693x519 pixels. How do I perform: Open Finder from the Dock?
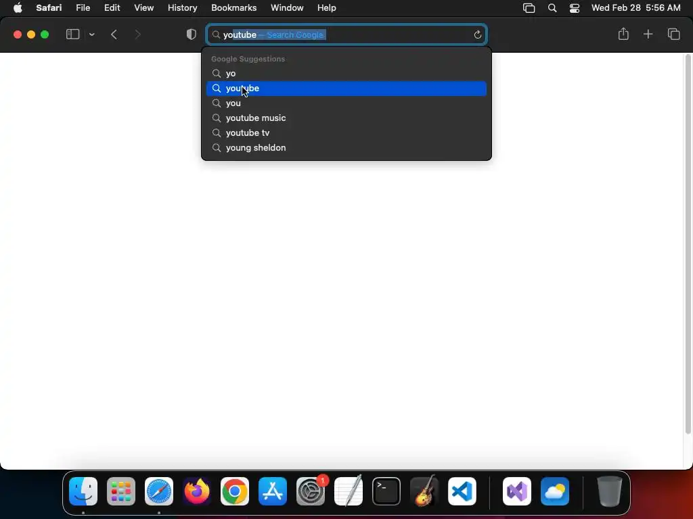[x=83, y=491]
